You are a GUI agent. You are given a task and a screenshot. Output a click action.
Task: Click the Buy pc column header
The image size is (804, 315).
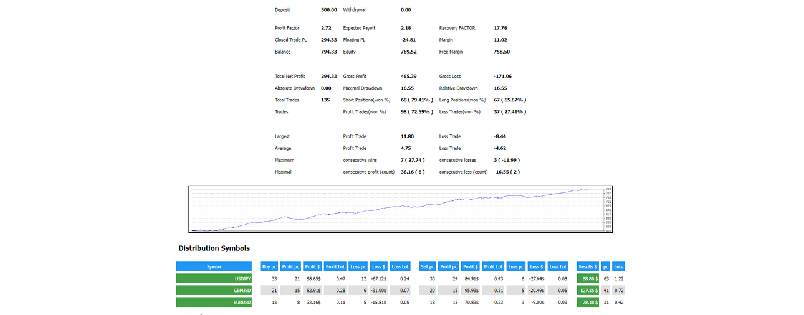pos(269,266)
